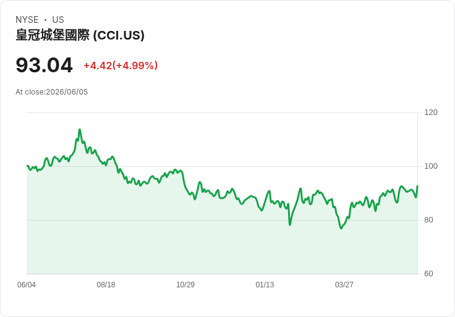
Task: Click the 06/04 date on the x-axis
Action: pyautogui.click(x=27, y=285)
